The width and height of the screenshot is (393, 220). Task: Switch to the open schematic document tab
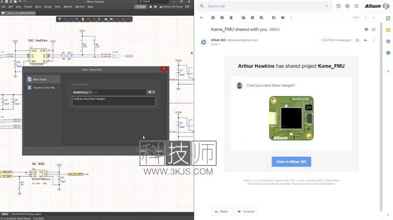(18, 13)
